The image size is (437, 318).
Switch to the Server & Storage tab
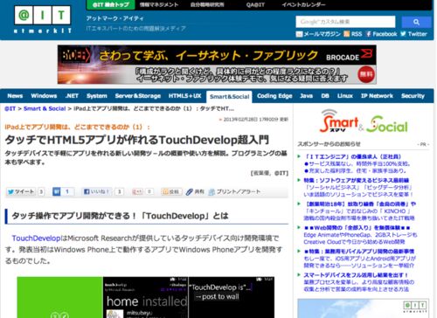[138, 96]
